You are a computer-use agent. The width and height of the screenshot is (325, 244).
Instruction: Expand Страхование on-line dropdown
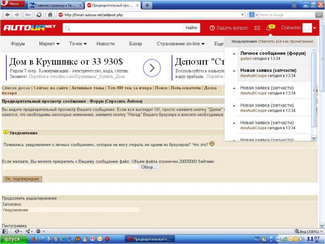(181, 44)
